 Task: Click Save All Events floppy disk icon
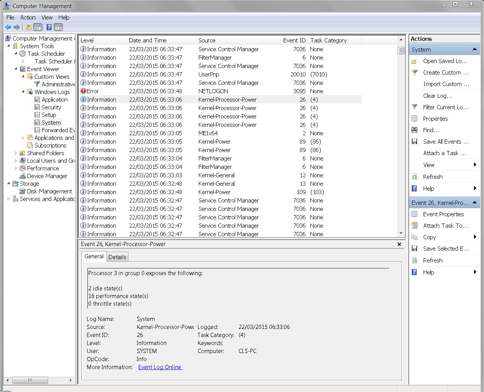point(414,142)
